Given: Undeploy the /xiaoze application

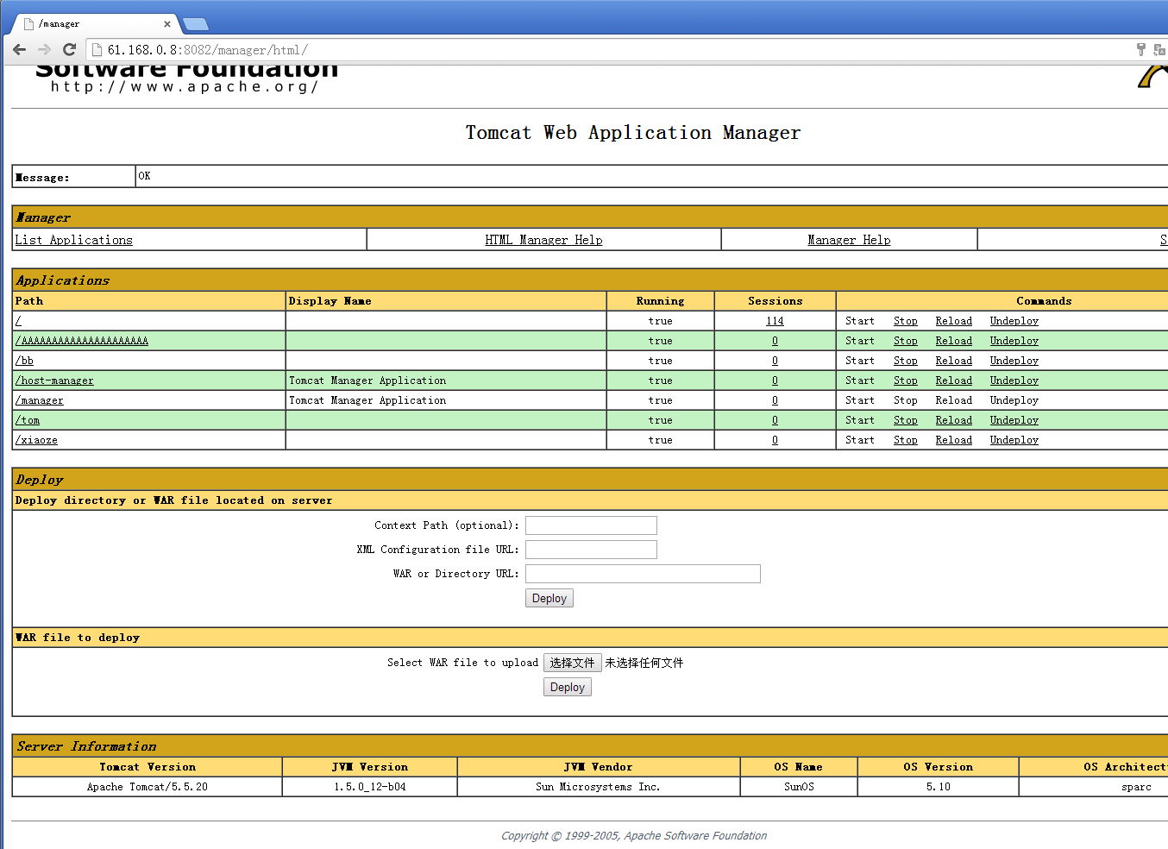Looking at the screenshot, I should click(x=1014, y=440).
